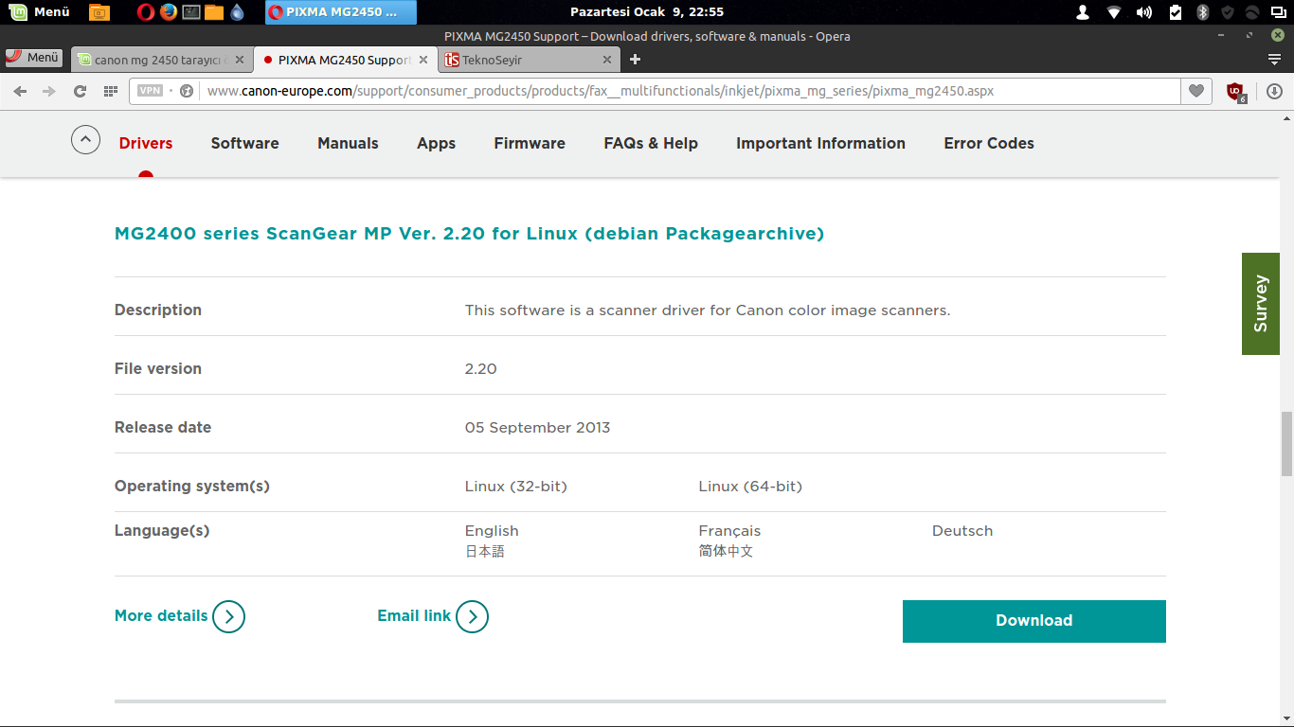Screen dimensions: 1294x727
Task: Open the Linux Mint Menü in the panel
Action: coord(40,12)
